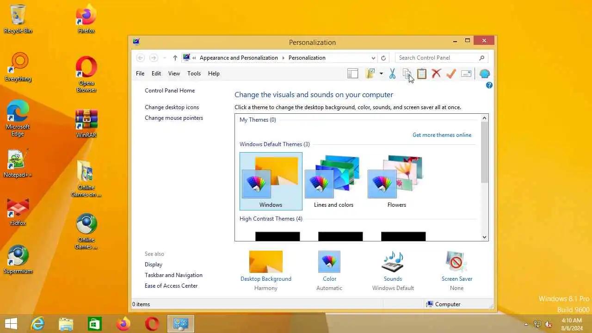This screenshot has width=592, height=333.
Task: Click scroll down arrow in themes list
Action: tap(485, 237)
